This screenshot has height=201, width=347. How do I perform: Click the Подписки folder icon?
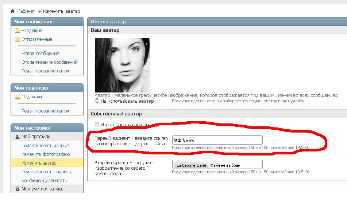(x=17, y=97)
